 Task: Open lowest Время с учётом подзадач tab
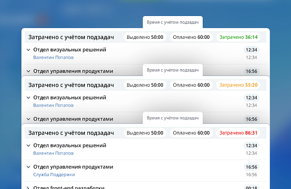[x=173, y=118]
